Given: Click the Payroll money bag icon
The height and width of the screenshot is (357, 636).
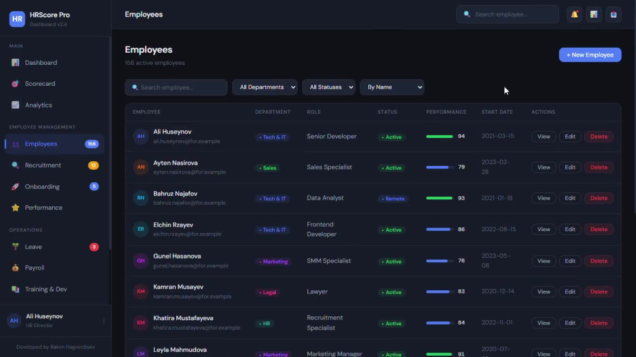Looking at the screenshot, I should pyautogui.click(x=15, y=268).
